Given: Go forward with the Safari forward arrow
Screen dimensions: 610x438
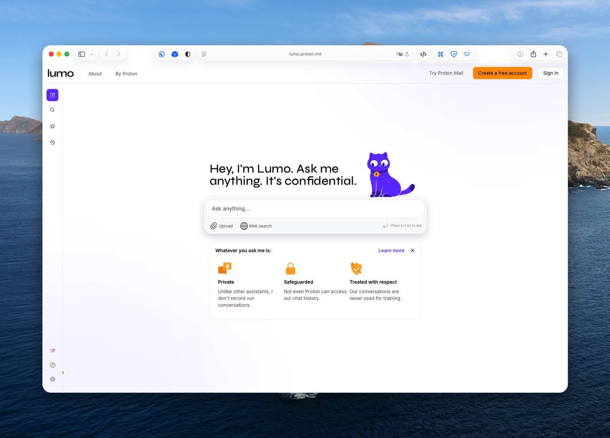Looking at the screenshot, I should [119, 54].
